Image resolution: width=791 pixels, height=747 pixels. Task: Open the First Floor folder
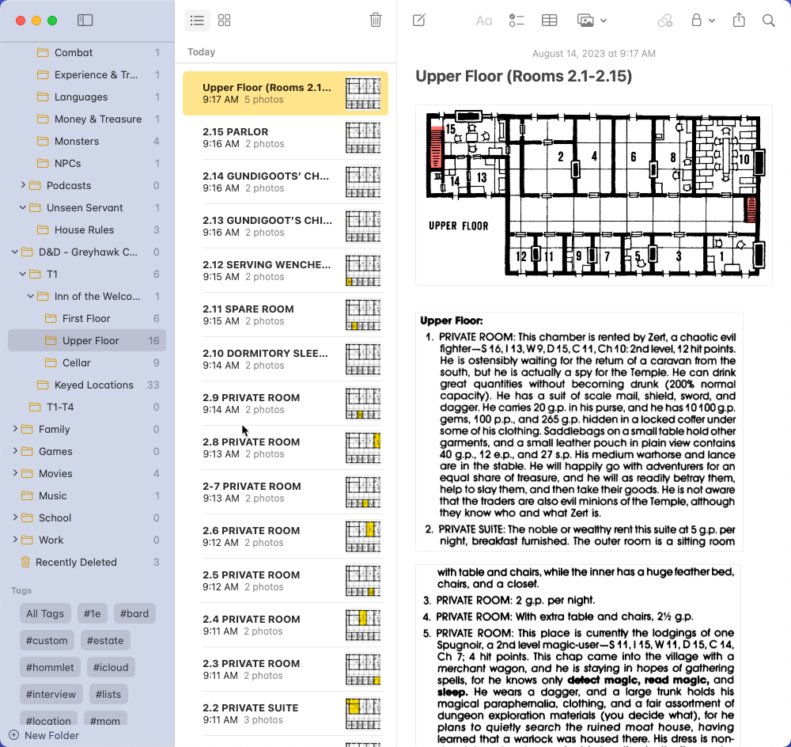coord(87,318)
